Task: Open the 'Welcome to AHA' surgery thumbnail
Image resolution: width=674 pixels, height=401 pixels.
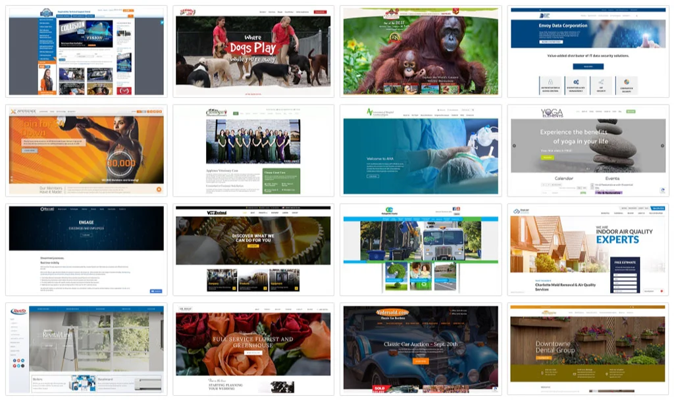Action: 421,151
